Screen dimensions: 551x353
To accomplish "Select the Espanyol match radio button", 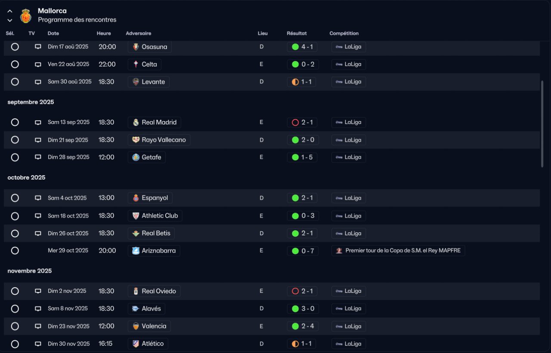I will coord(15,198).
